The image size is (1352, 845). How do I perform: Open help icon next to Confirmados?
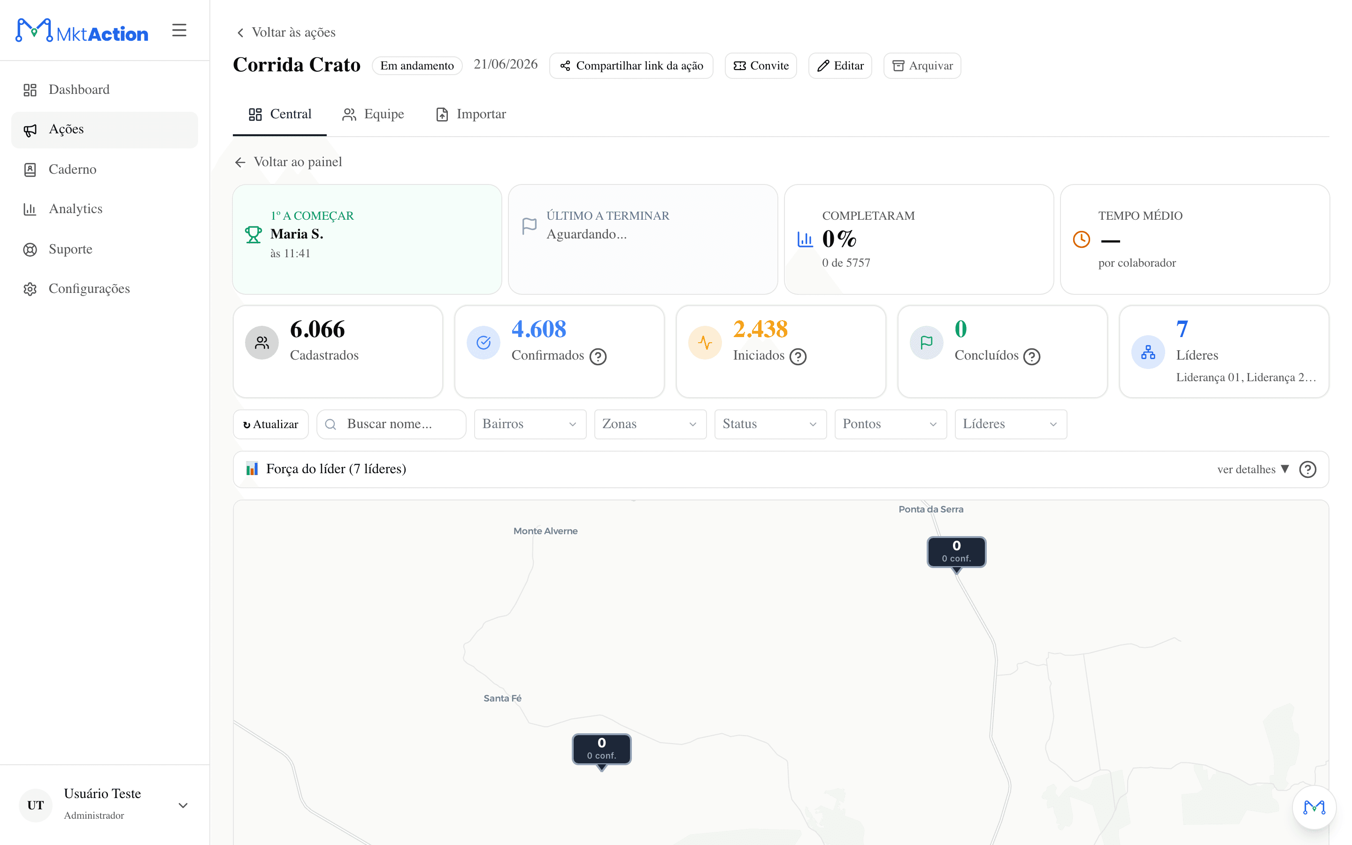pos(598,357)
